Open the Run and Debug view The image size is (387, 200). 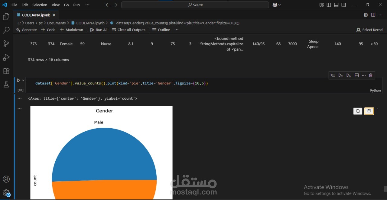click(6, 57)
